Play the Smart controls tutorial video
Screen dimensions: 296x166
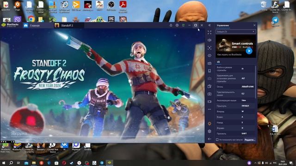(249, 51)
